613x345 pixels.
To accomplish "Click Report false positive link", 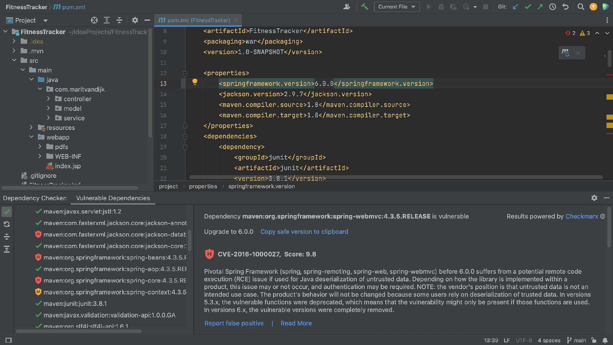I will point(234,323).
